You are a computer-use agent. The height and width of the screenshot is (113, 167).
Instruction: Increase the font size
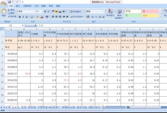point(45,11)
